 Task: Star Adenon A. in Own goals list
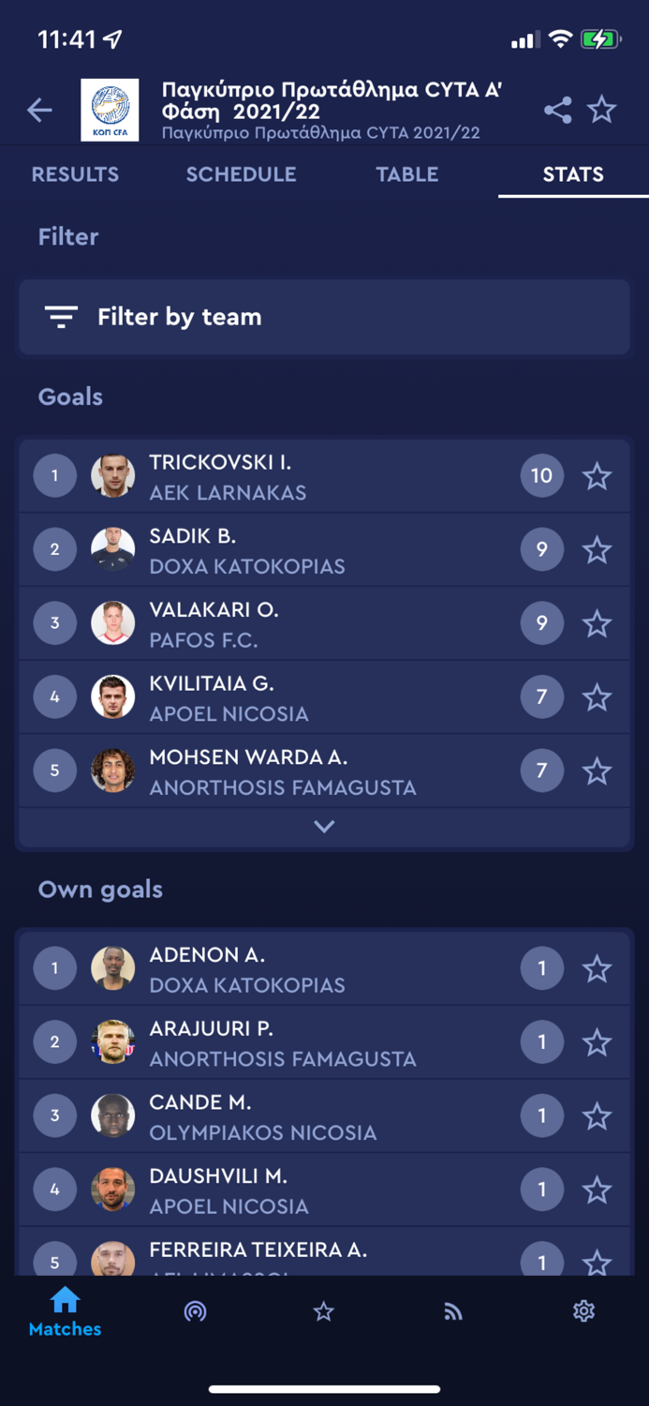coord(597,967)
